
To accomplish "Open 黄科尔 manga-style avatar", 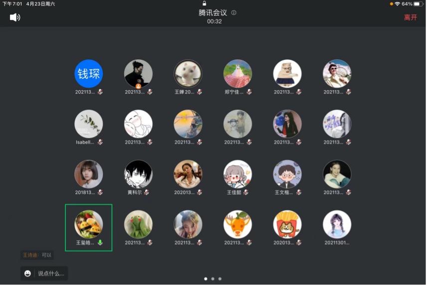I will [x=138, y=174].
